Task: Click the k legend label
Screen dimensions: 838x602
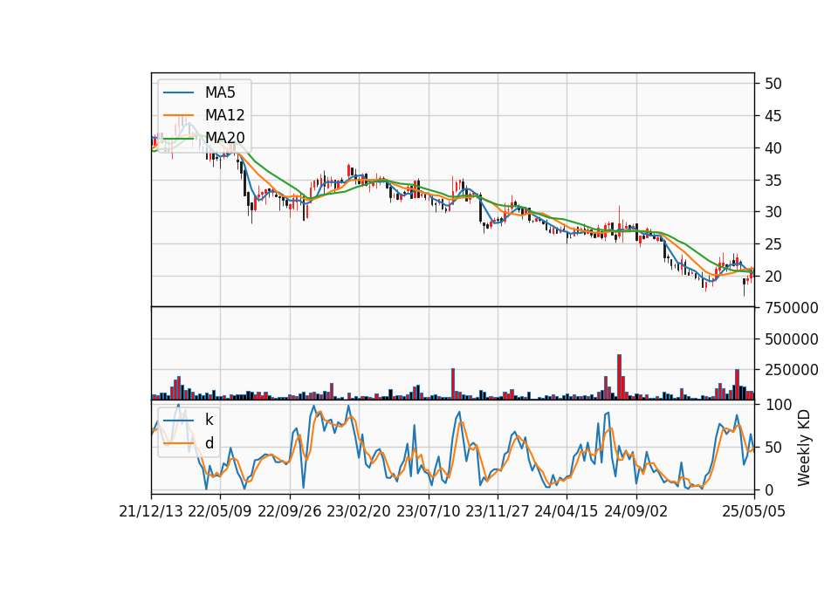Action: [x=209, y=420]
